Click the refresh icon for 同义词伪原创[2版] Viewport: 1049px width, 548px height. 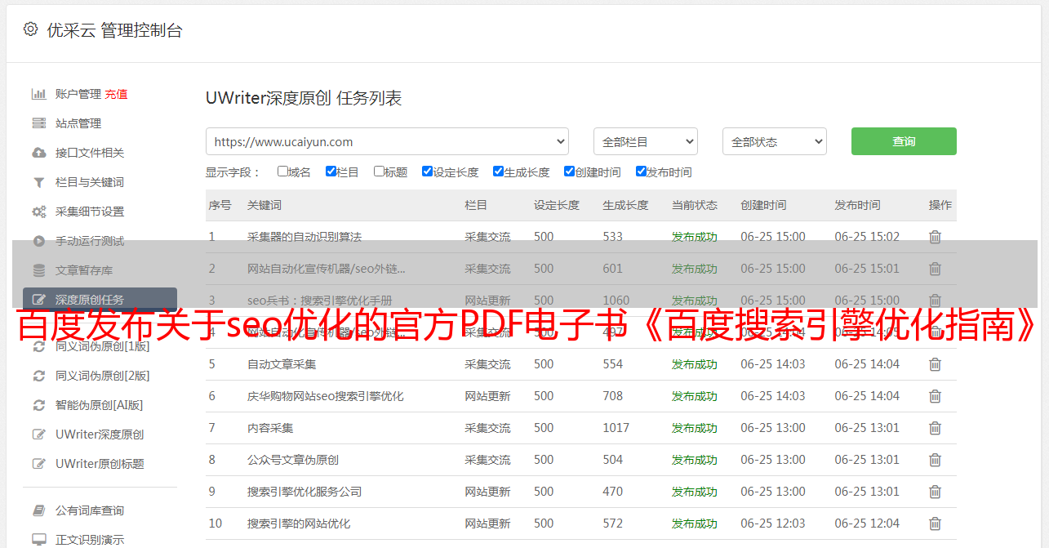coord(38,376)
